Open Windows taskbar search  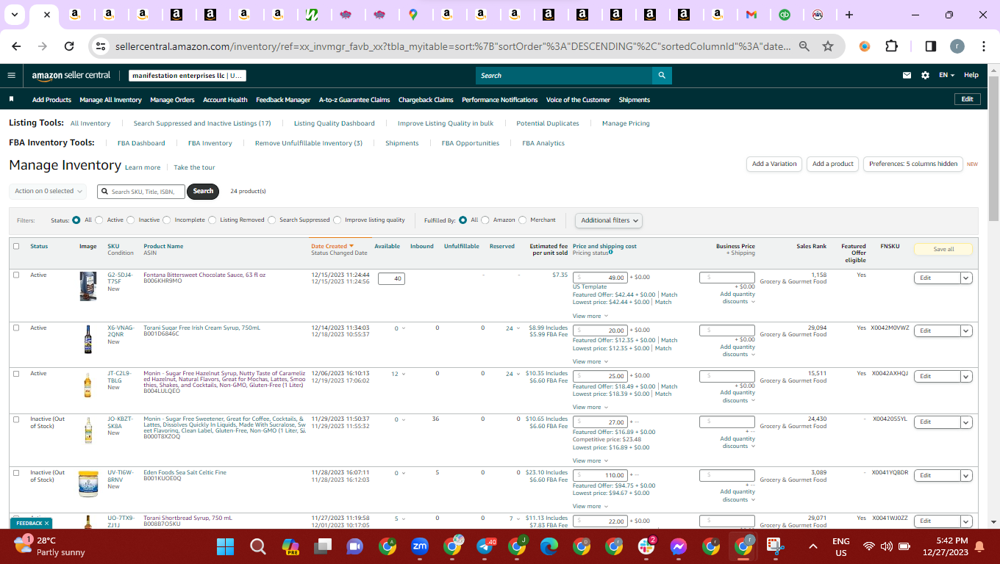pyautogui.click(x=258, y=546)
